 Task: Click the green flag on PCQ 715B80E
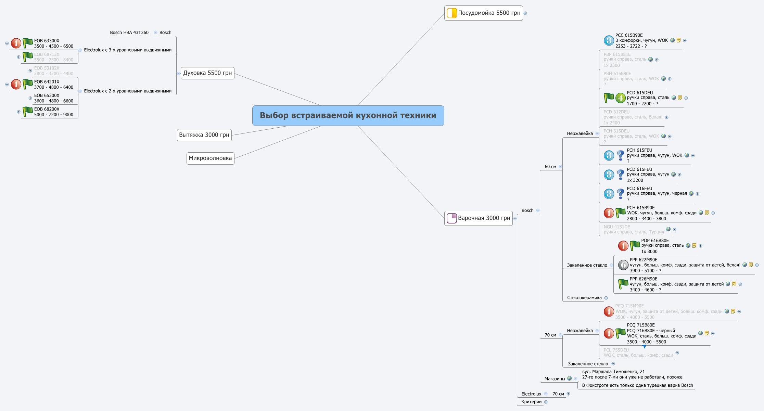coord(620,333)
